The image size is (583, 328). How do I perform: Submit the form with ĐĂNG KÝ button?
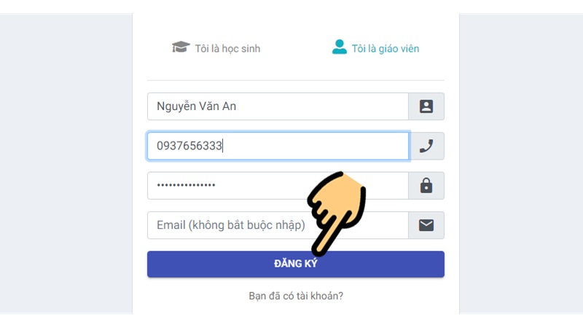click(296, 264)
